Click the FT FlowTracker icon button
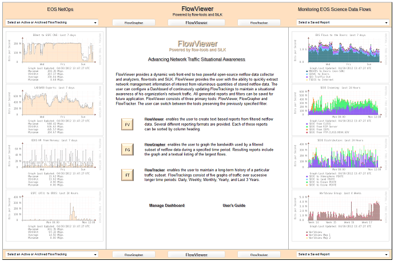Image resolution: width=394 pixels, height=261 pixels. (128, 175)
